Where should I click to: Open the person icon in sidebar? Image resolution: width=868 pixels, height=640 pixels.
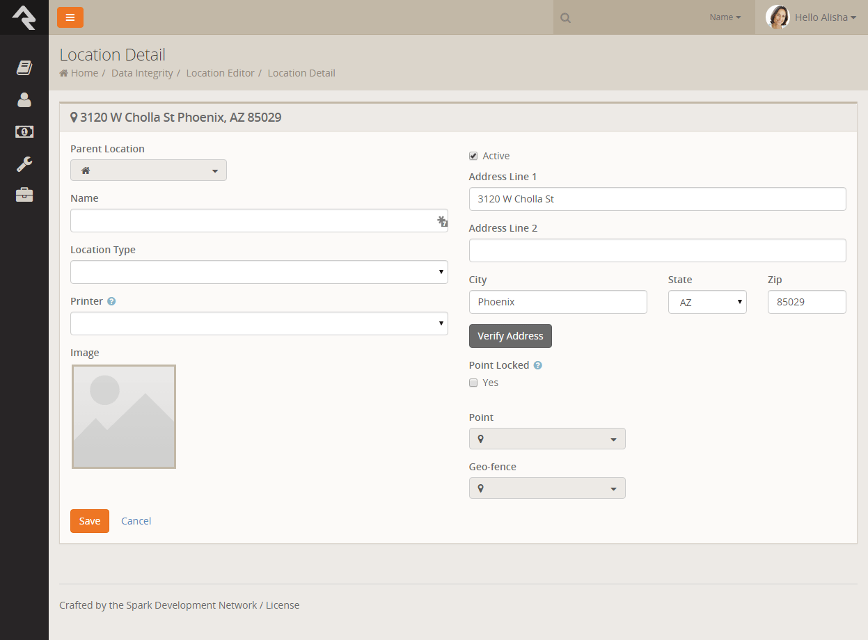[x=24, y=99]
